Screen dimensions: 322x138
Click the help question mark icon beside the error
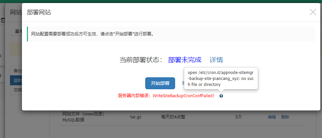point(221,96)
